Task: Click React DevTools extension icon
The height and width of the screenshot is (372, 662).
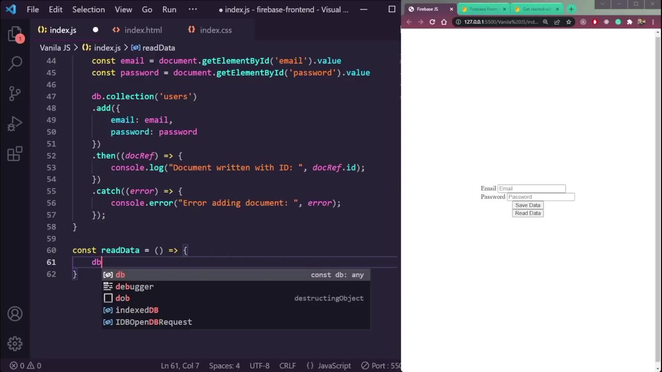Action: tap(607, 22)
